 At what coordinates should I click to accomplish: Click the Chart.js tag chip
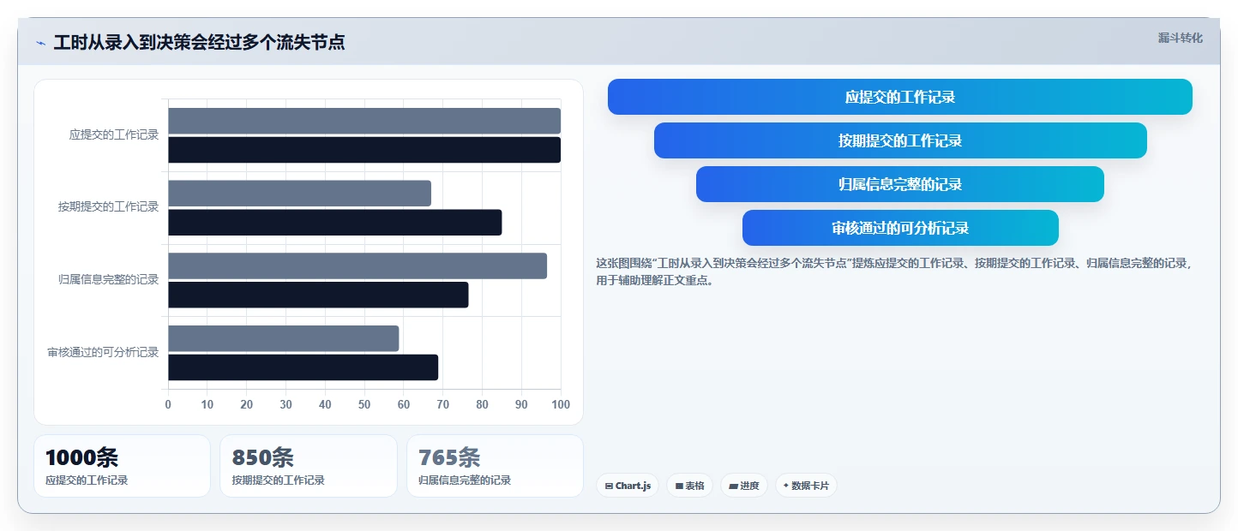tap(628, 486)
